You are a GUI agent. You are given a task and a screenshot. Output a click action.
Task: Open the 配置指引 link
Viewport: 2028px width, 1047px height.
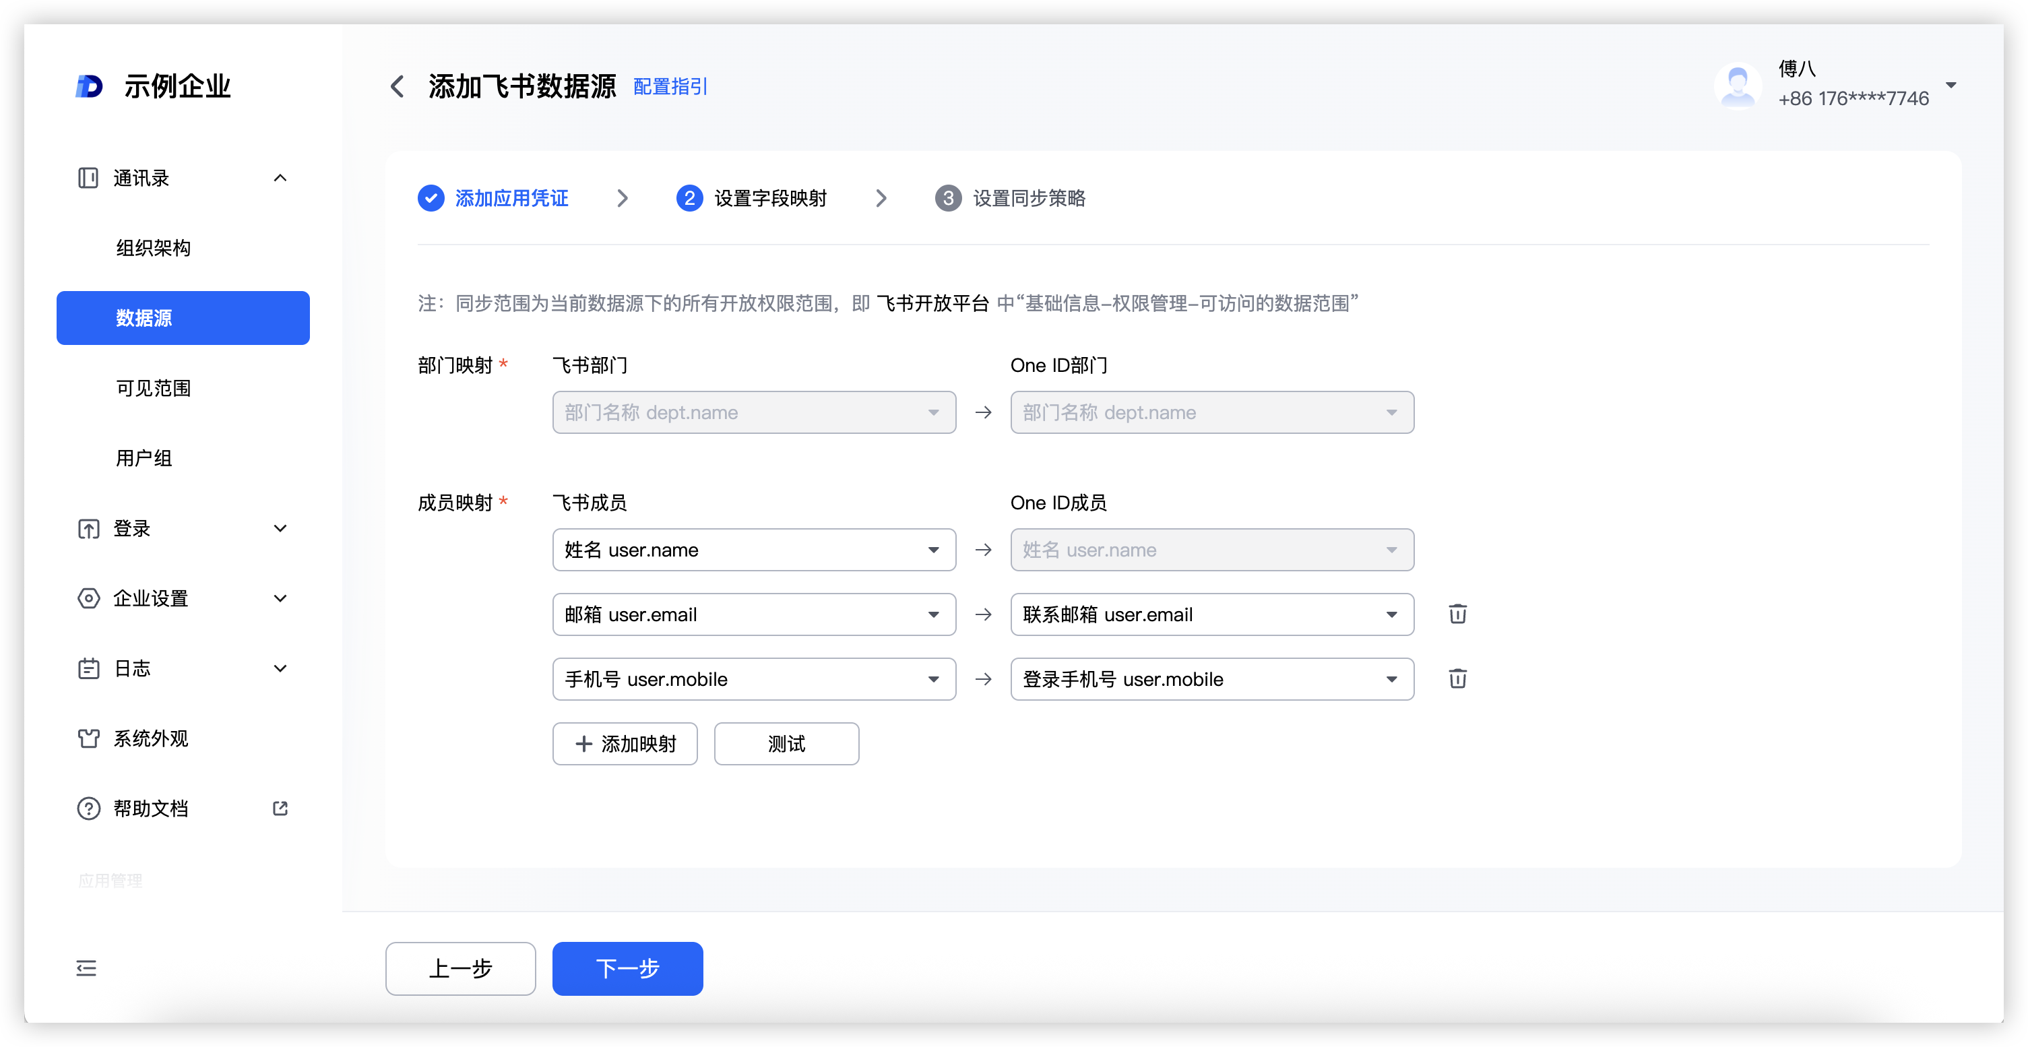pyautogui.click(x=670, y=87)
